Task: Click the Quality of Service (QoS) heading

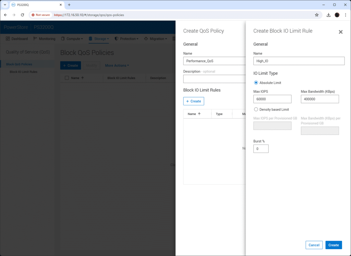Action: click(x=28, y=52)
